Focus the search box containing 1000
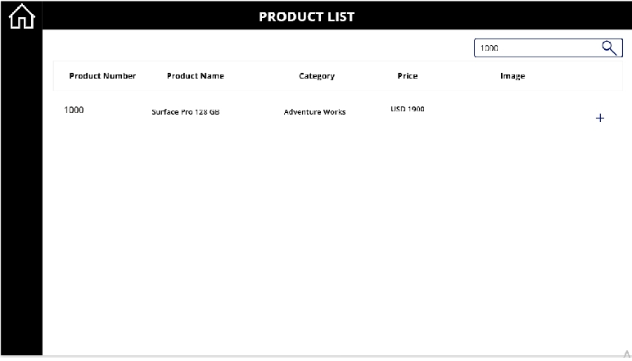The image size is (632, 361). (548, 48)
